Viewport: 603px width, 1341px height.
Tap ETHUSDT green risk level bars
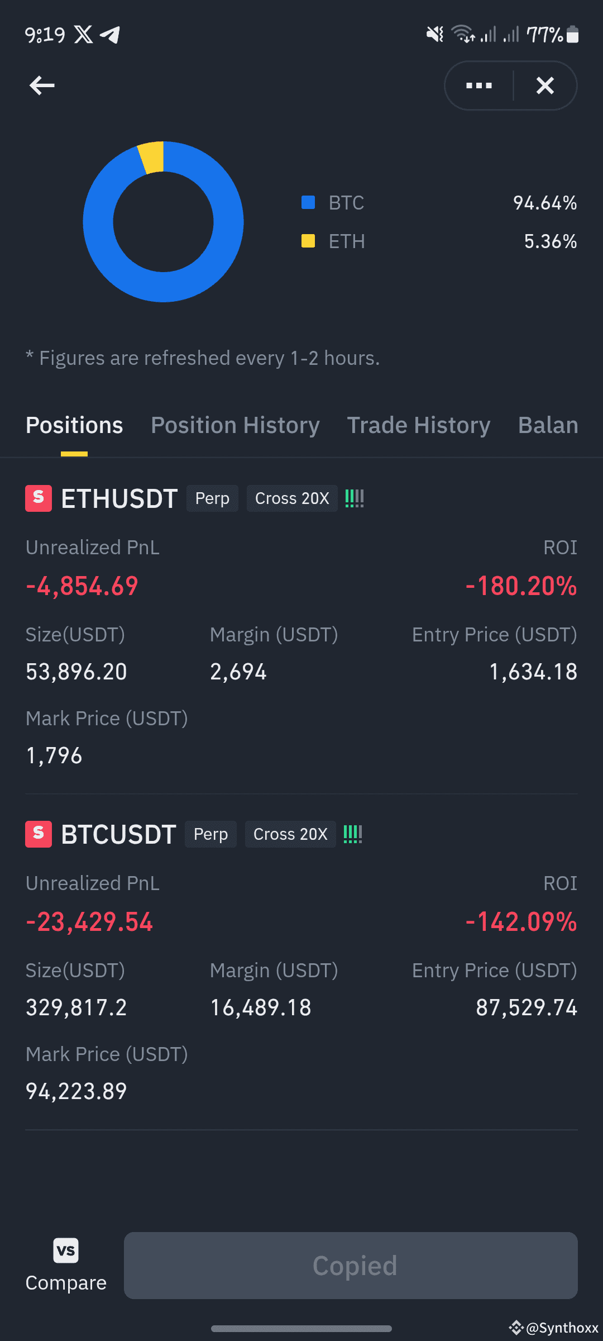[x=355, y=498]
